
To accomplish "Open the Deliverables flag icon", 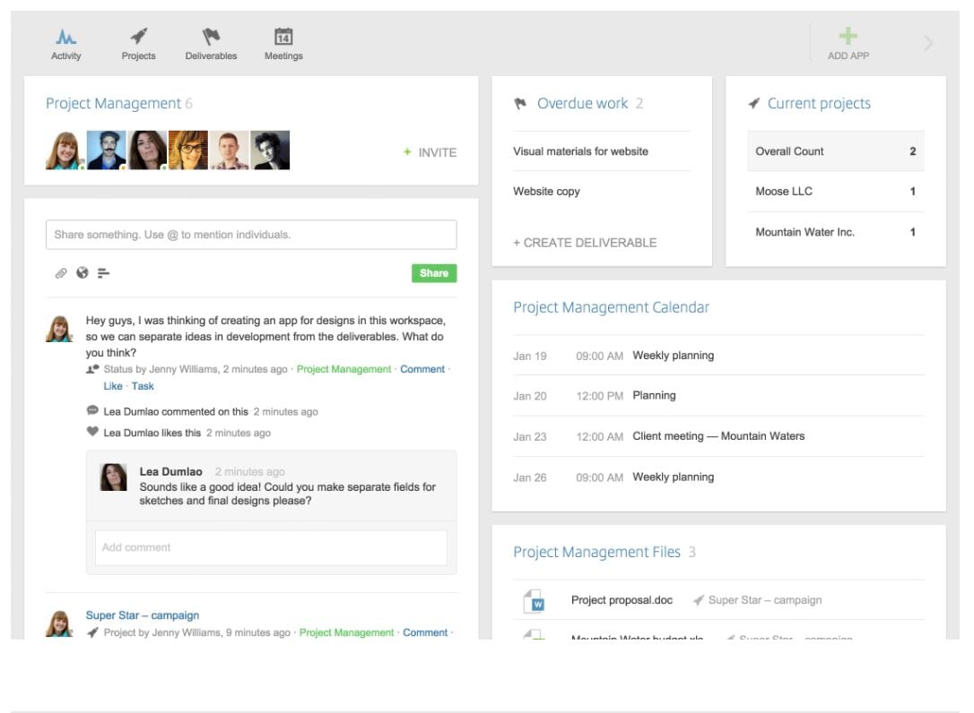I will click(211, 36).
